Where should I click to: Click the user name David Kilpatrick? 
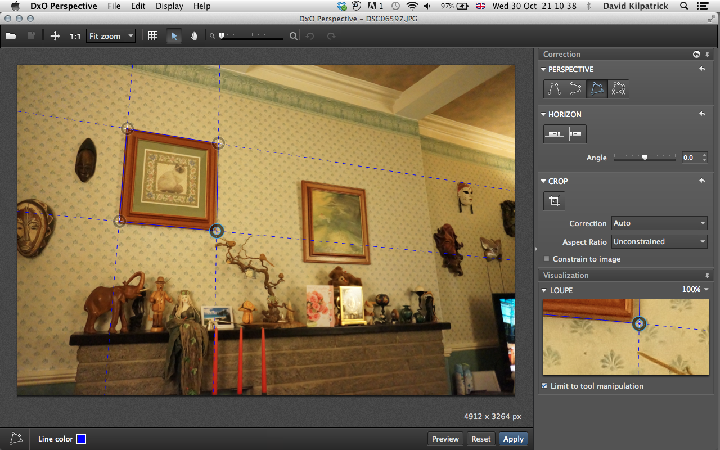635,6
